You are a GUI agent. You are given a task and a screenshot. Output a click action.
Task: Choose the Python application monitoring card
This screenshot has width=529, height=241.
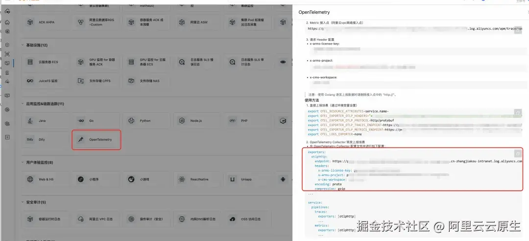pyautogui.click(x=146, y=120)
